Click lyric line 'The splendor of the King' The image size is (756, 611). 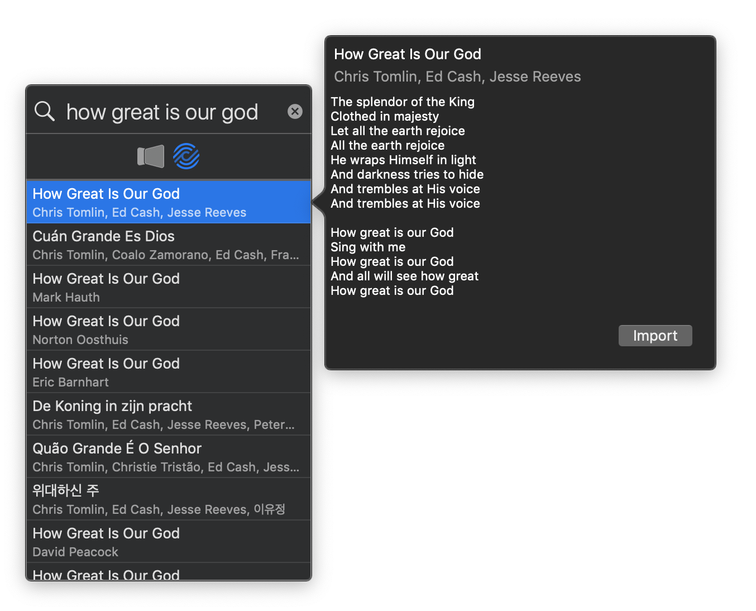click(x=403, y=102)
